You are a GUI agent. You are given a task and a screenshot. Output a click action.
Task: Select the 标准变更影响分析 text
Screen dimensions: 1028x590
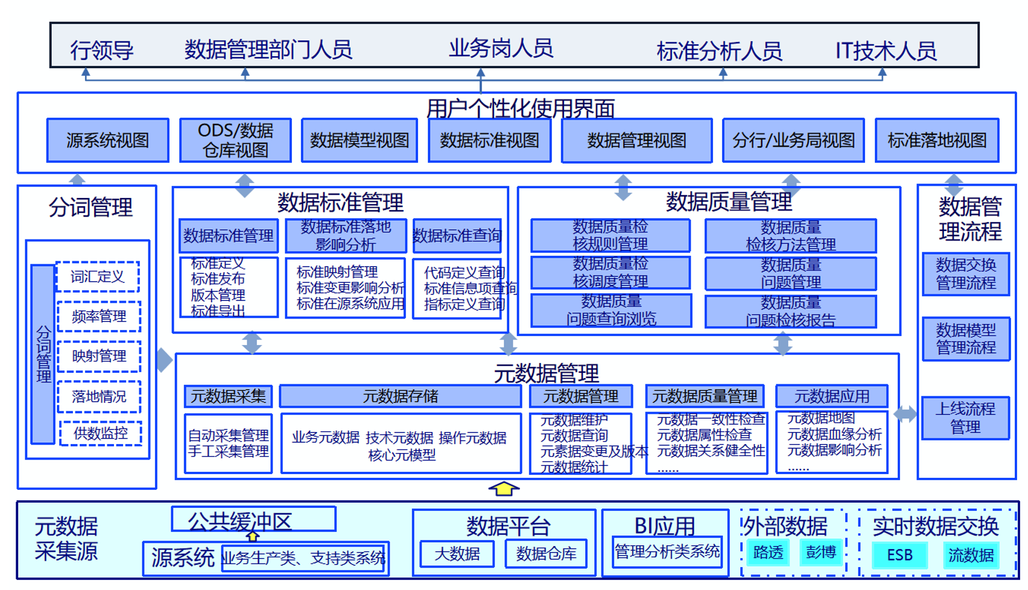(x=351, y=288)
